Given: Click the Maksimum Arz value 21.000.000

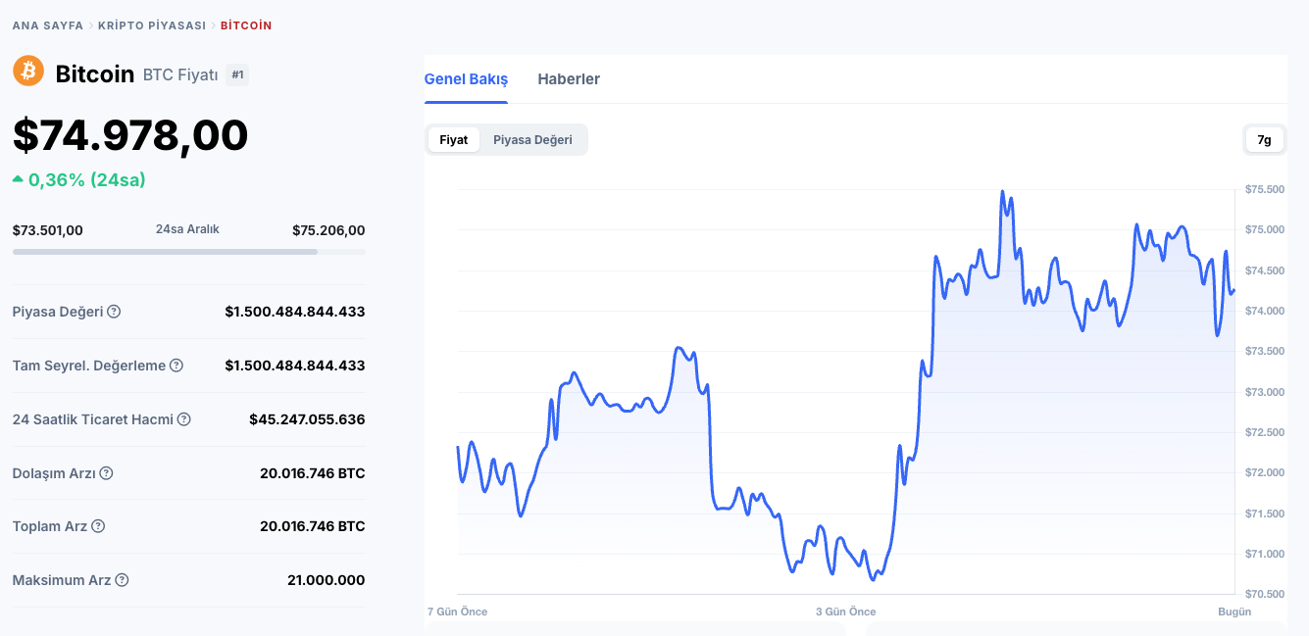Looking at the screenshot, I should point(327,580).
